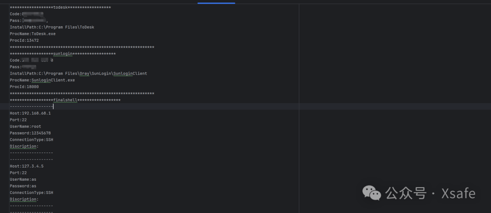Viewport: 491px width, 213px height.
Task: Click the todesk section header line
Action: 60,8
